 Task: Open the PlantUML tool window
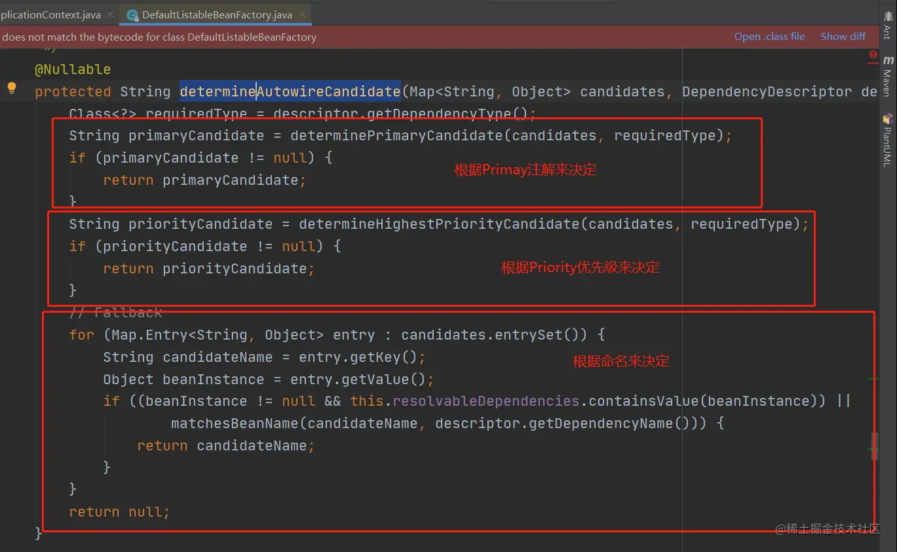tap(887, 140)
